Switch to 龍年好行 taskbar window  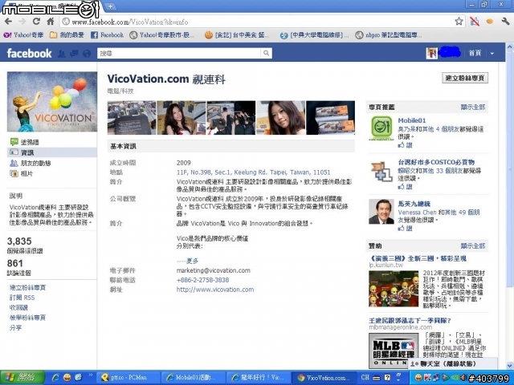tap(258, 378)
